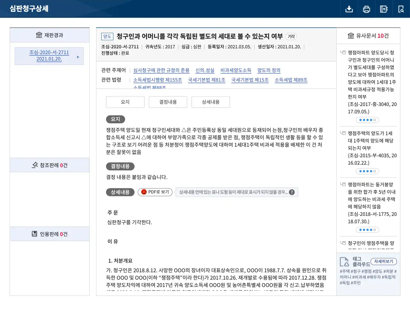
Task: Click the question mark help icon
Action: click(291, 192)
